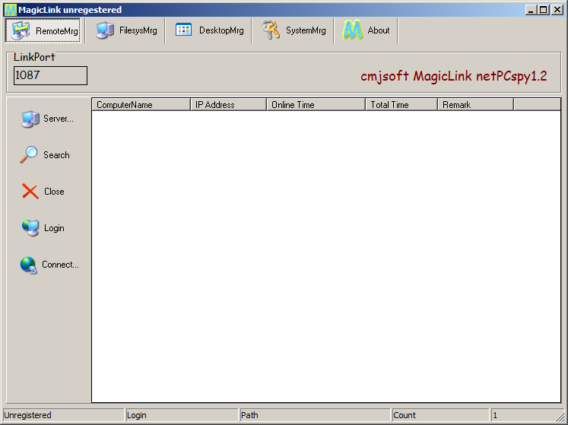The image size is (568, 425).
Task: Sort list by ComputerName column header
Action: coord(141,105)
